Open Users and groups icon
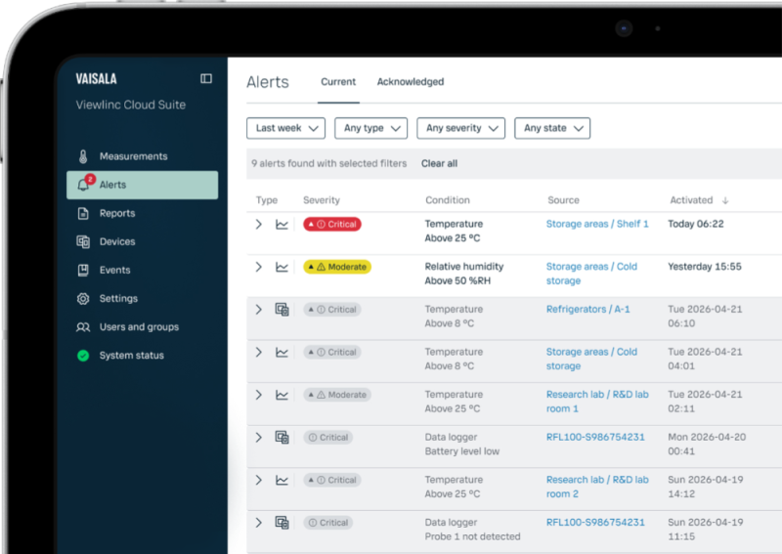 (83, 327)
